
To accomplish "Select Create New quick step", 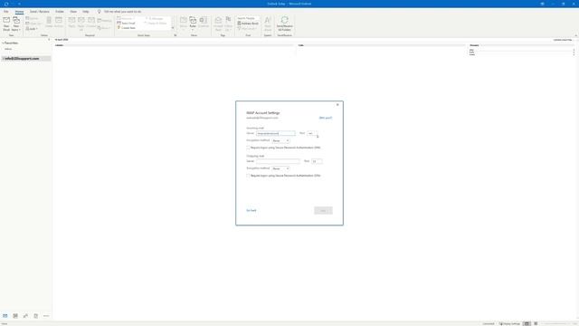I will 127,28.
